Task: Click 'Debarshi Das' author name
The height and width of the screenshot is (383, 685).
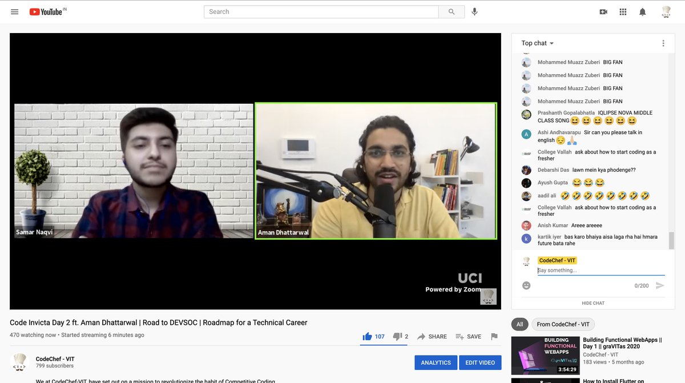Action: click(553, 170)
